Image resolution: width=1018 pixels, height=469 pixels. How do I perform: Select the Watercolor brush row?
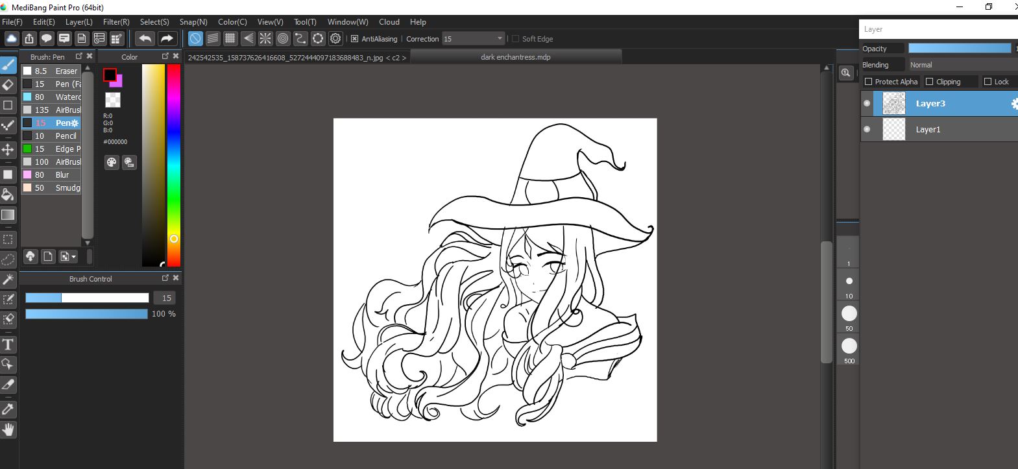click(51, 97)
